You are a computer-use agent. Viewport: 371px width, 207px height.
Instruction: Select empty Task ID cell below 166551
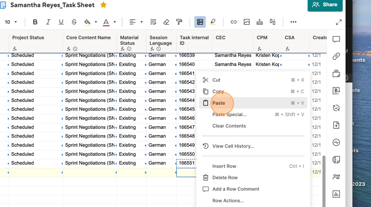186,173
